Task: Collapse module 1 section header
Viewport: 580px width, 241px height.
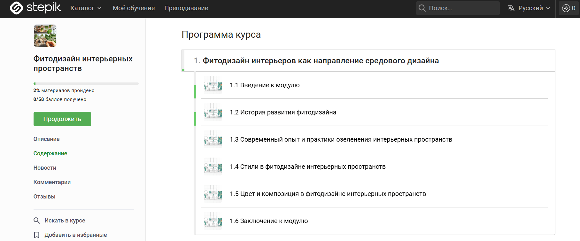Action: pyautogui.click(x=321, y=61)
